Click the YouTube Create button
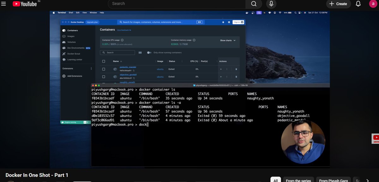 338,4
